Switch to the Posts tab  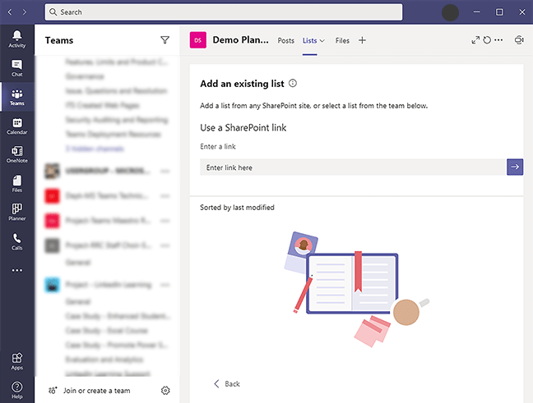285,41
